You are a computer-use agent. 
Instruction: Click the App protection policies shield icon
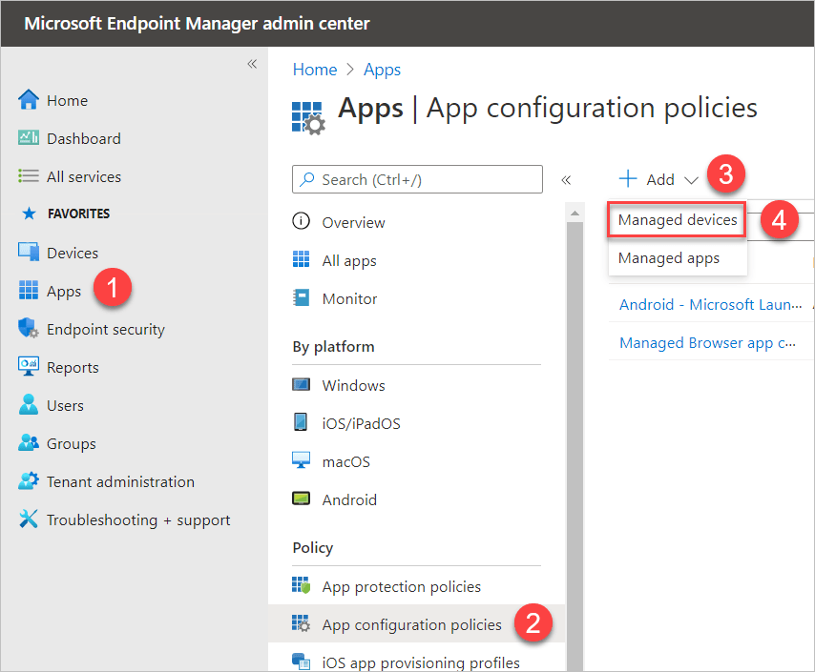[301, 585]
